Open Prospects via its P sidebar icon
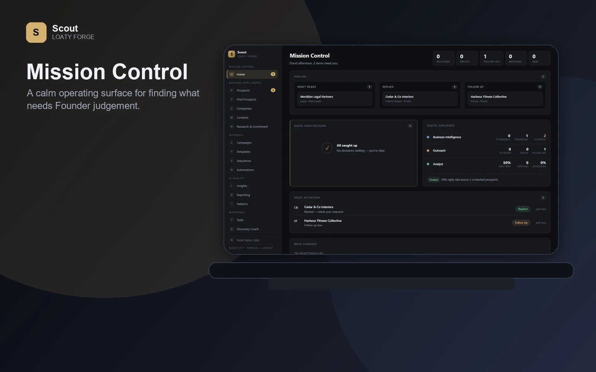This screenshot has width=596, height=372. coord(231,90)
